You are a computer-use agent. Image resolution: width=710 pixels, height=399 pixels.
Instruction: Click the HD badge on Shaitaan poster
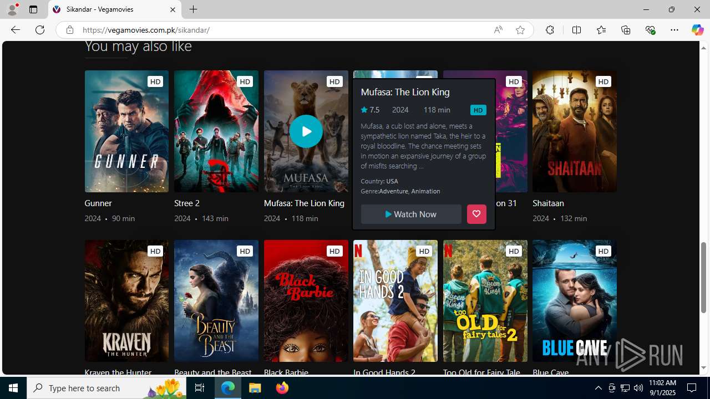[603, 81]
